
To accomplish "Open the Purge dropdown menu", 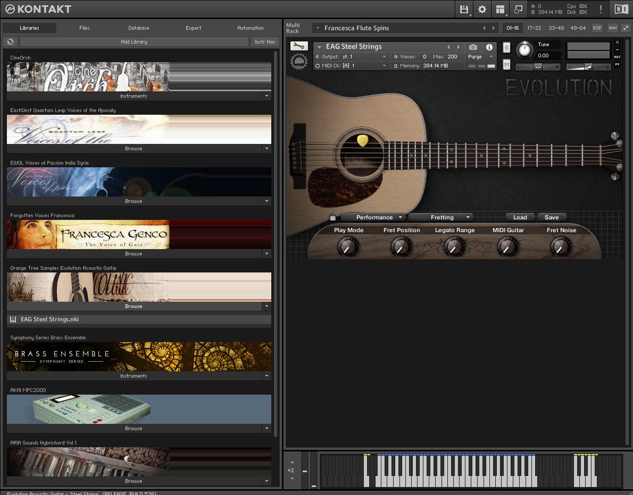I will point(480,57).
